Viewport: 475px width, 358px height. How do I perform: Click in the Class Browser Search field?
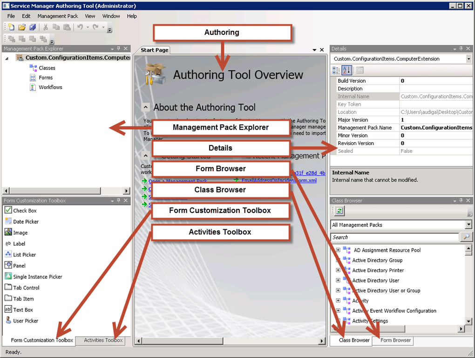click(x=395, y=237)
